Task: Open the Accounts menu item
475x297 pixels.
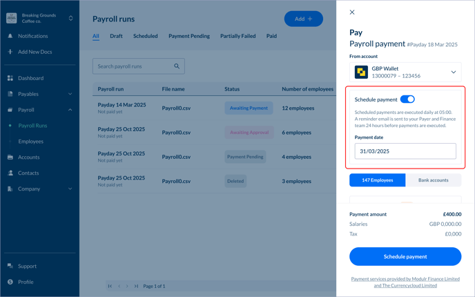Action: [28, 157]
